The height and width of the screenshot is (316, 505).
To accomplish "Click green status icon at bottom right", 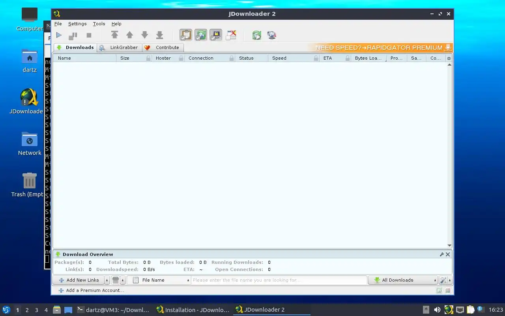I will click(439, 290).
